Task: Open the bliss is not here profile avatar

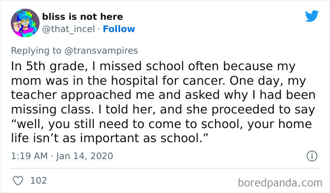Action: click(25, 23)
